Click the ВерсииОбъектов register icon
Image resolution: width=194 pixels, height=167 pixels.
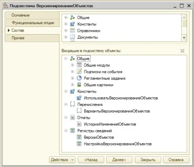(x=79, y=137)
